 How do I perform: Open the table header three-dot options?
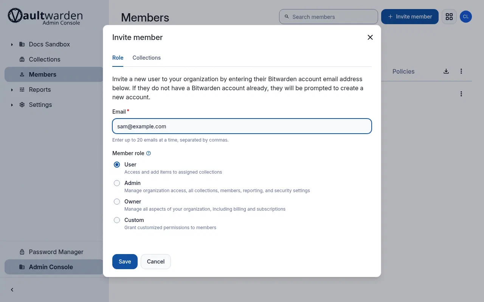point(461,71)
